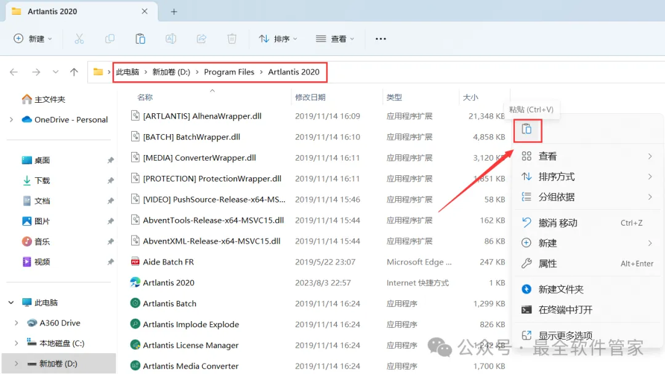Screen dimensions: 665x374
Task: Go forward with the right arrow
Action: [36, 72]
